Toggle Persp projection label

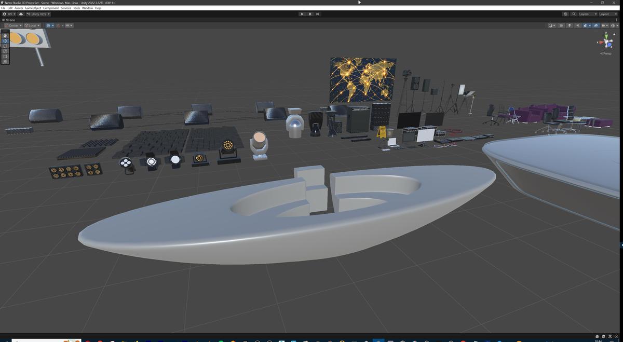point(605,53)
